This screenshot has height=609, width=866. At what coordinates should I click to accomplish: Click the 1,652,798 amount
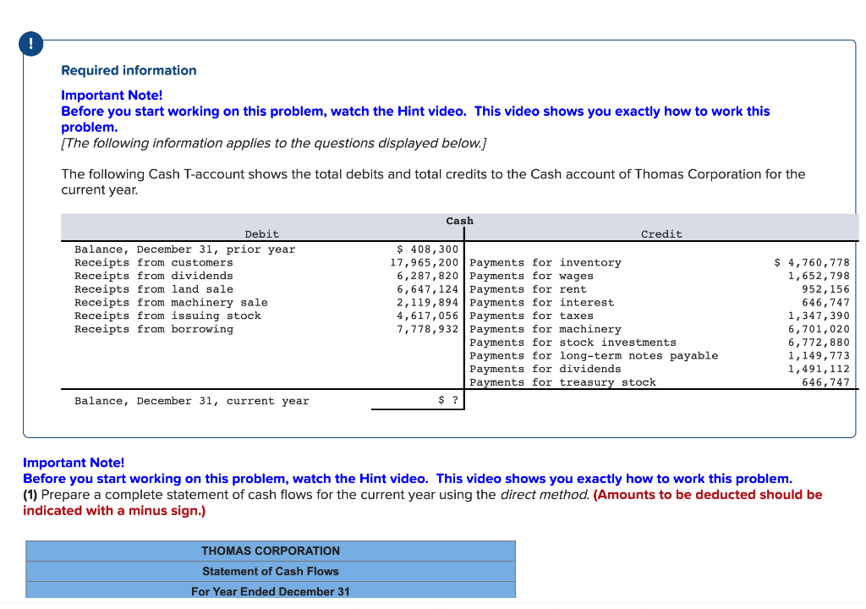tap(819, 276)
